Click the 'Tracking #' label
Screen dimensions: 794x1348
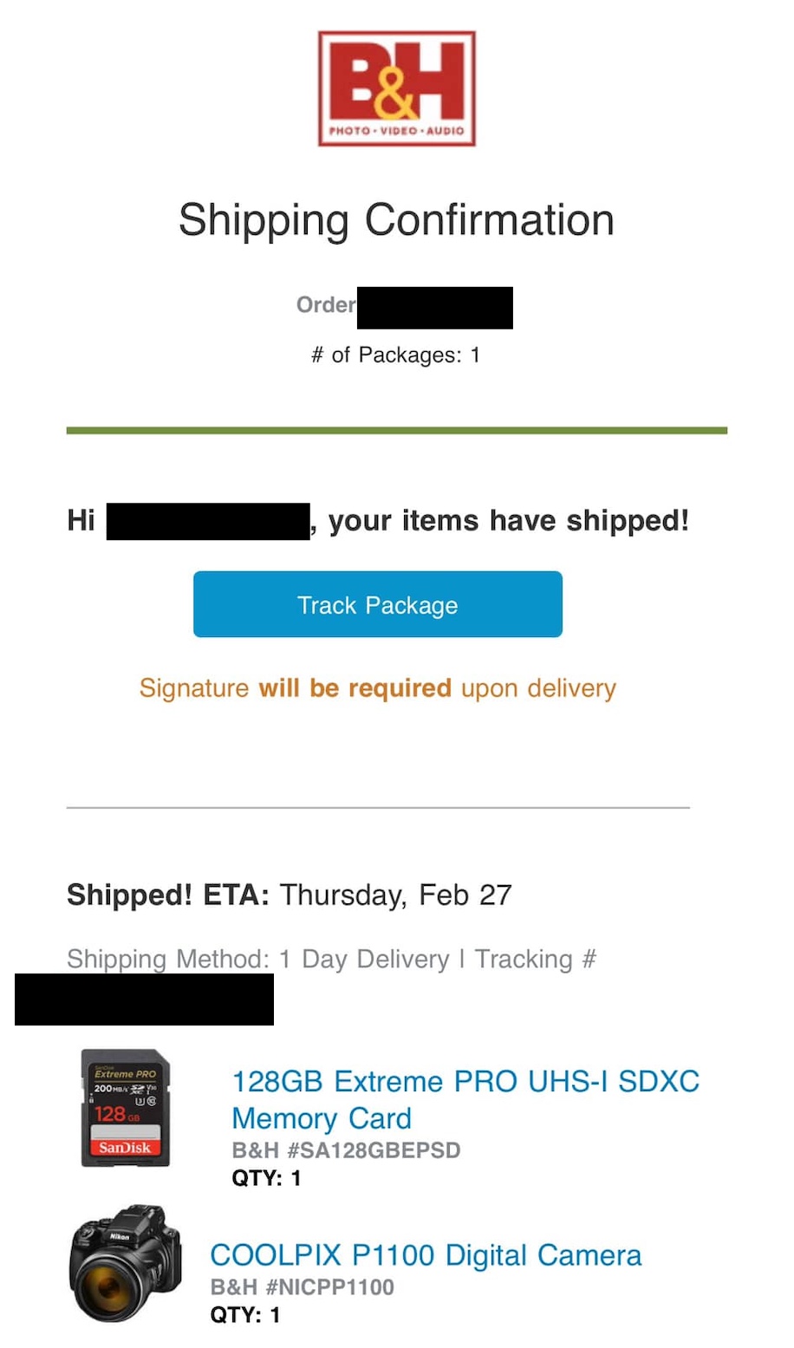coord(536,959)
